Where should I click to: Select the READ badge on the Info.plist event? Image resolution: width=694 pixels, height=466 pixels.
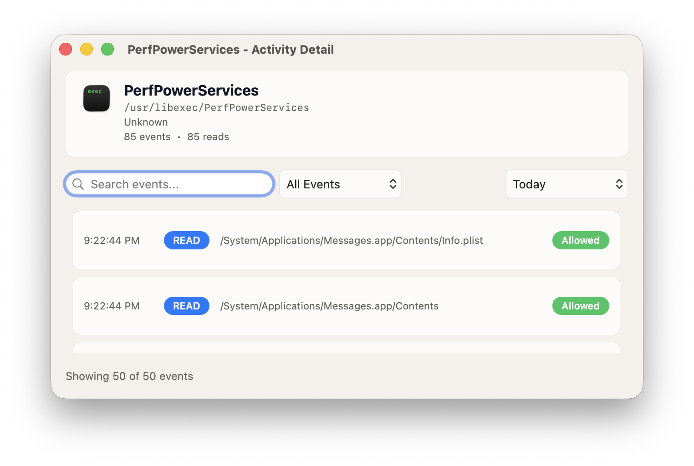tap(186, 240)
